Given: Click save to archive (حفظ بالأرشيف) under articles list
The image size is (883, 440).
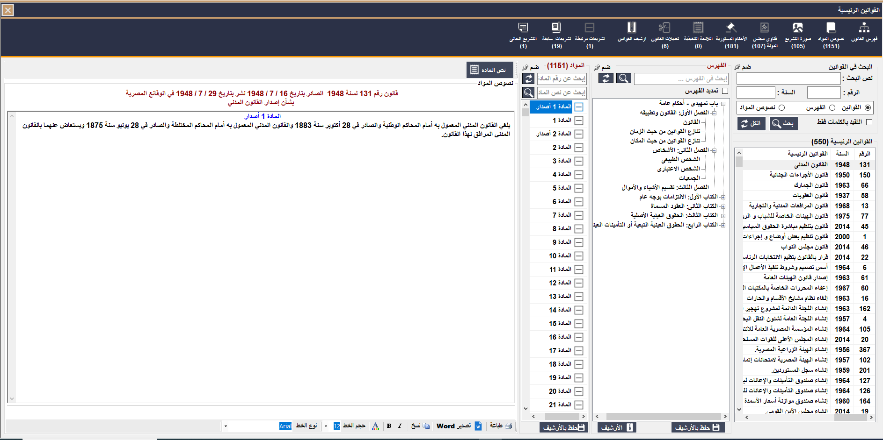Looking at the screenshot, I should (x=564, y=427).
